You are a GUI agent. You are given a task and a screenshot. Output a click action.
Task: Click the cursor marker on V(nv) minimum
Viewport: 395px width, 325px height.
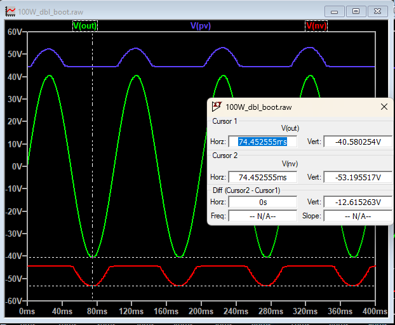click(93, 286)
